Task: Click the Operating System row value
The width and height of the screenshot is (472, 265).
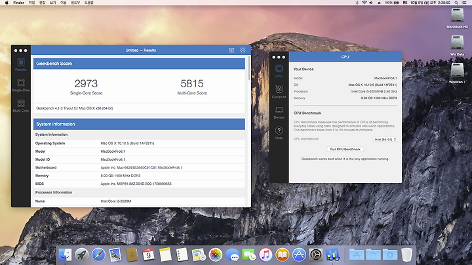Action: click(127, 144)
